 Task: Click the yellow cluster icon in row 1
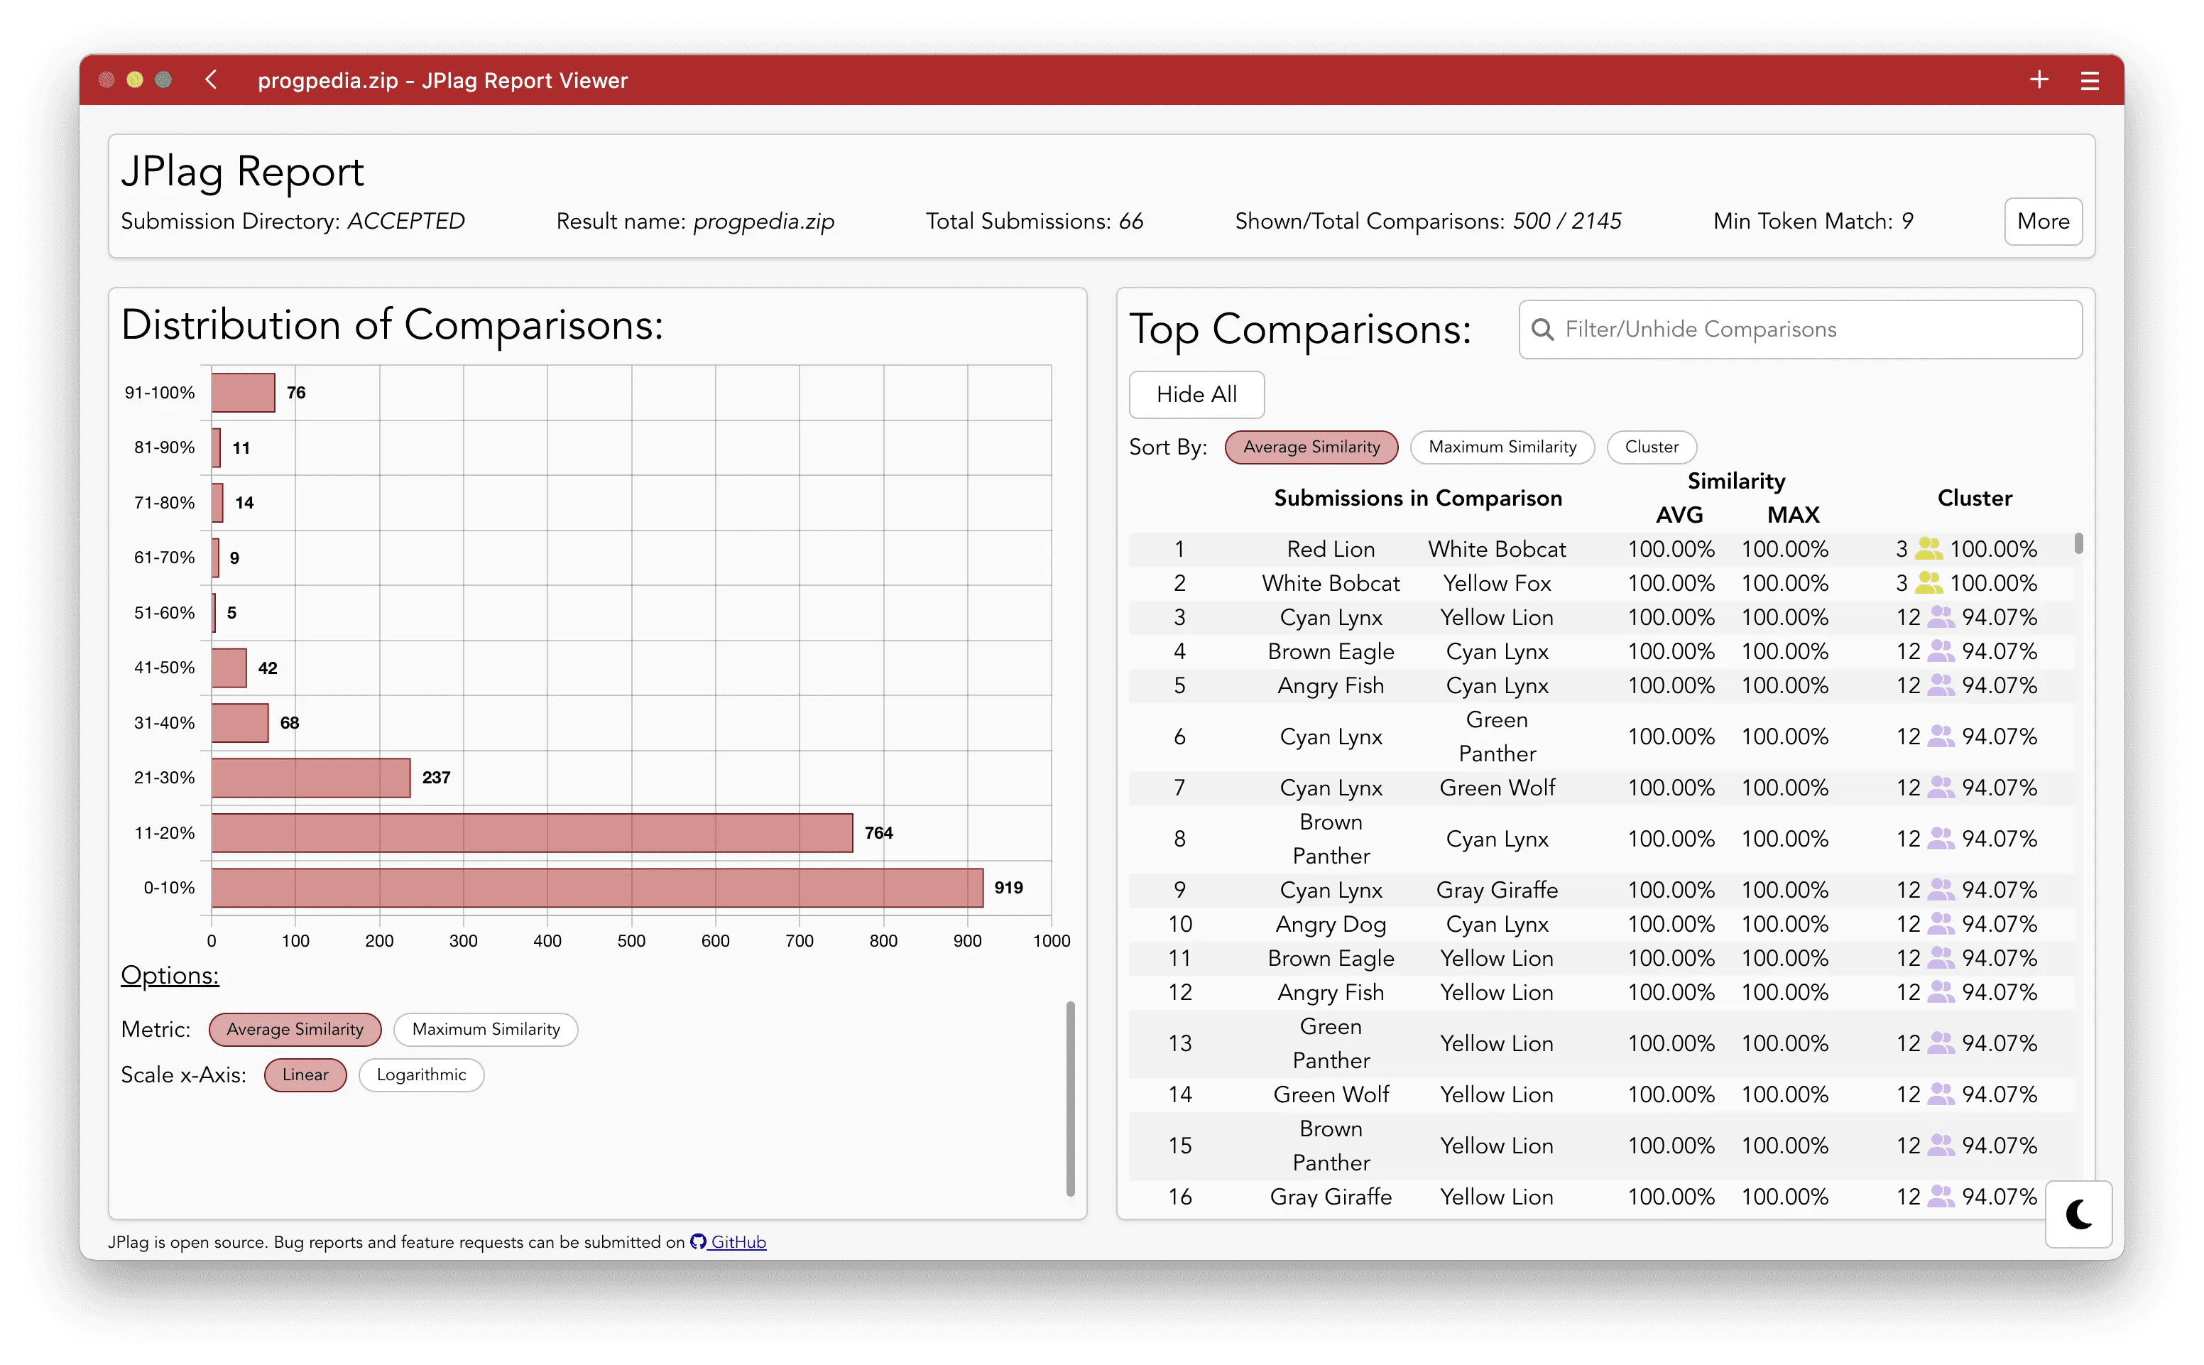coord(1928,549)
